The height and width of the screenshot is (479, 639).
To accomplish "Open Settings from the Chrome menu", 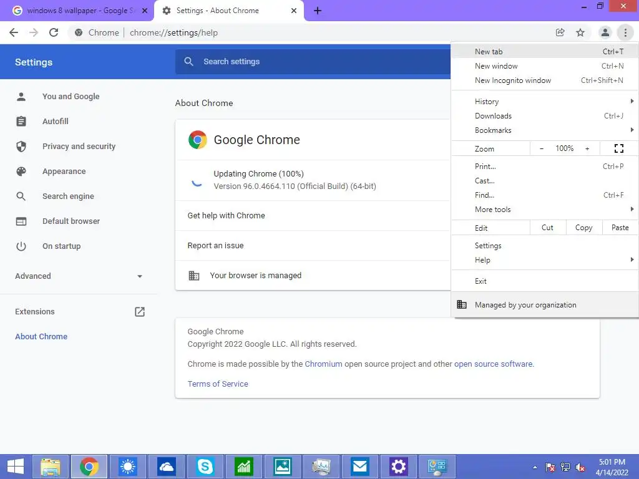I will click(545, 246).
